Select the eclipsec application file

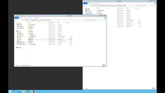[x=31, y=43]
